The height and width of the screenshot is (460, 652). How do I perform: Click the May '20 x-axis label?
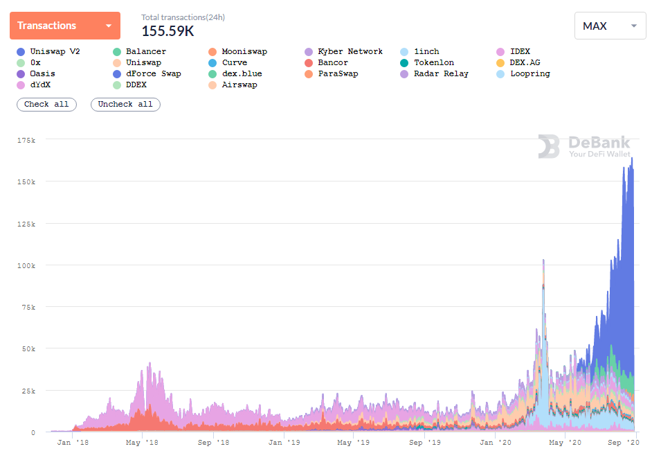(565, 443)
